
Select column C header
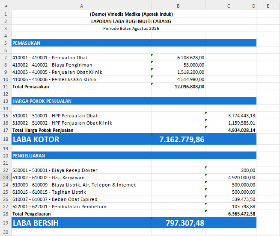click(228, 6)
